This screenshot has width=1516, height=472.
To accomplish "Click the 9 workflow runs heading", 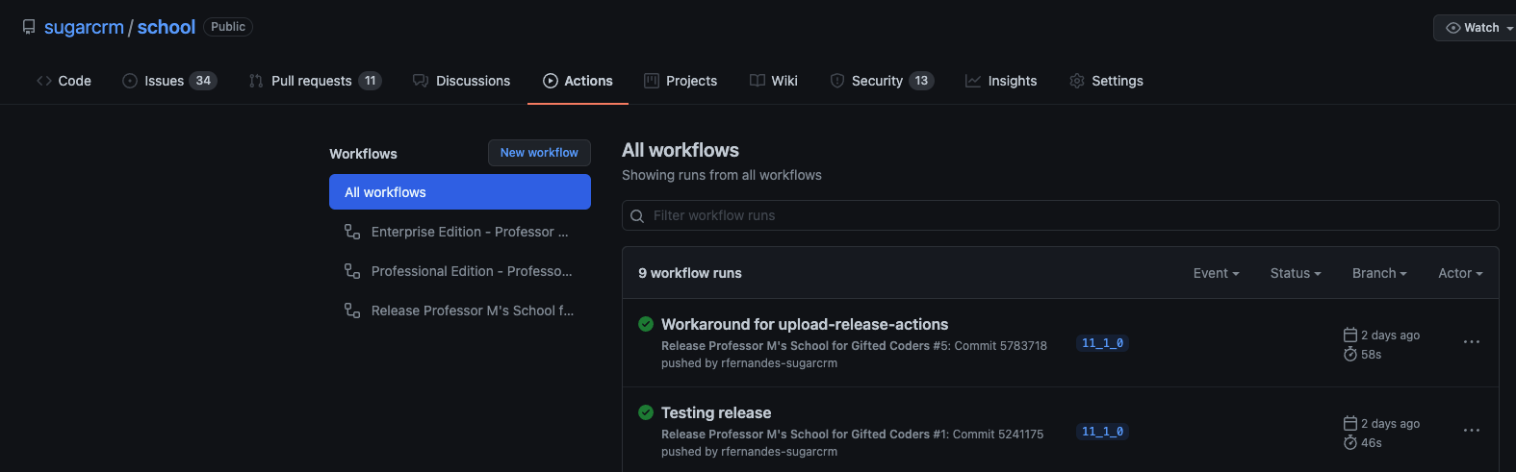I will (690, 273).
